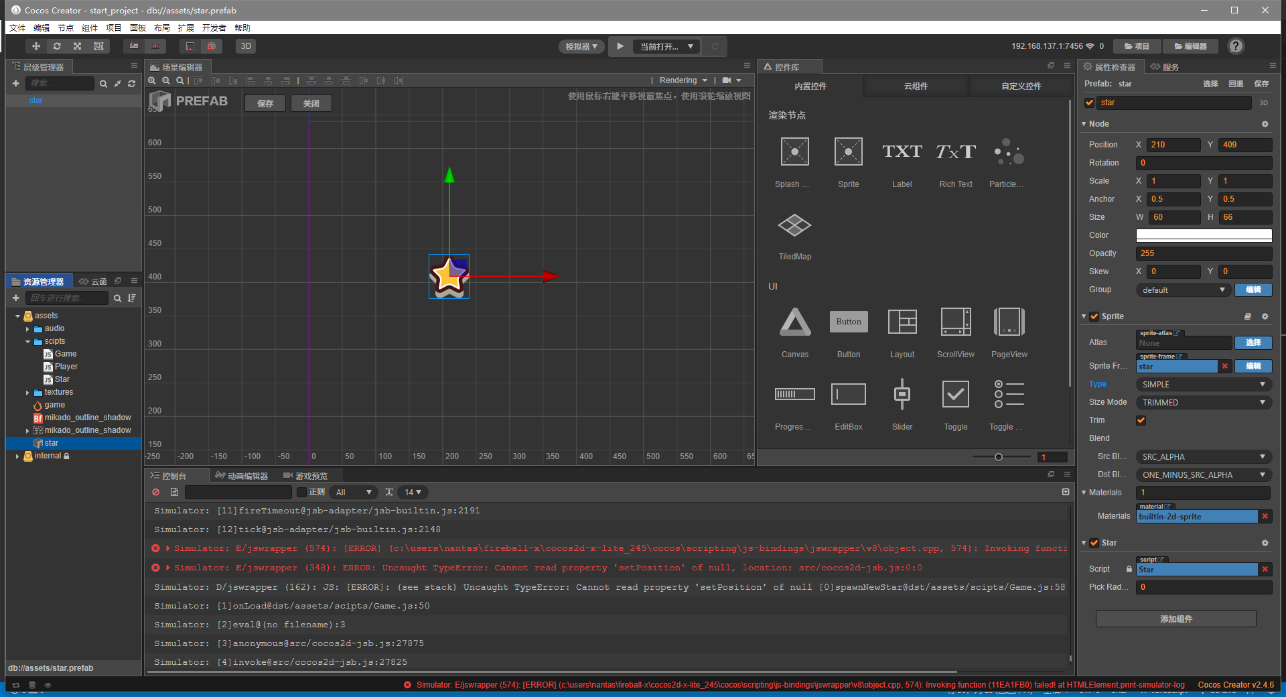1286x697 pixels.
Task: Open console log level All dropdown
Action: point(354,492)
